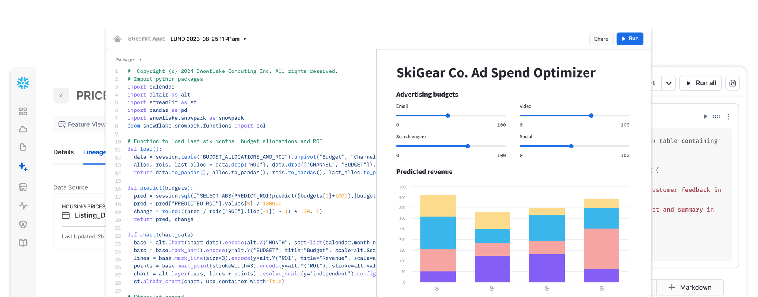Click line 'import streamlit as st'
This screenshot has width=758, height=297.
[x=162, y=102]
